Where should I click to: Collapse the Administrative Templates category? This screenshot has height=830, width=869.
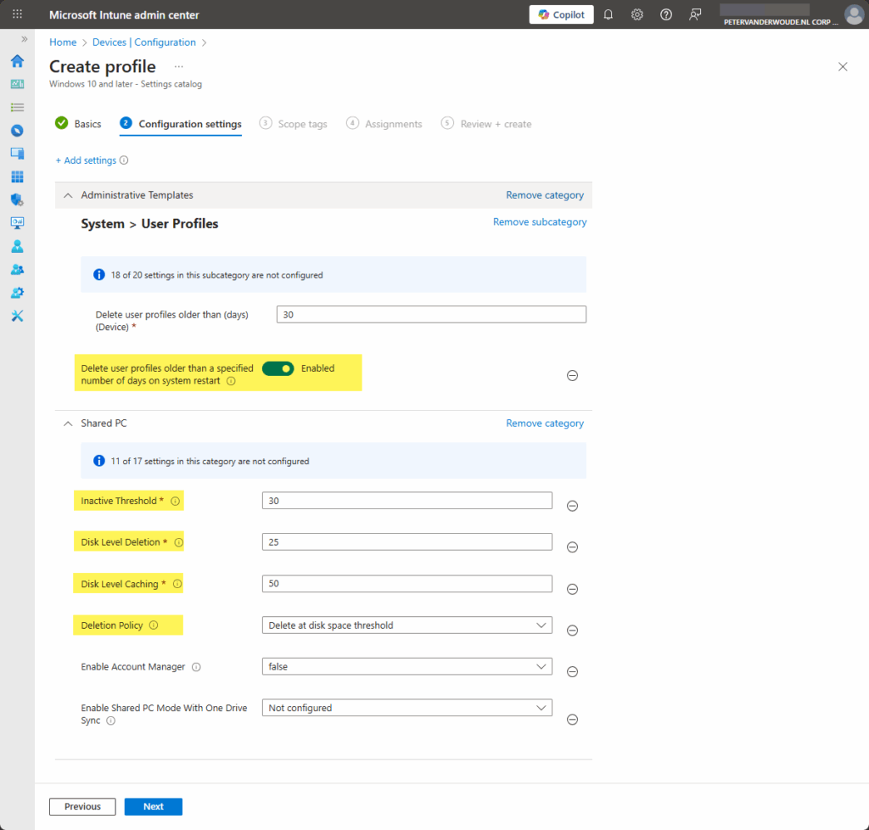68,195
